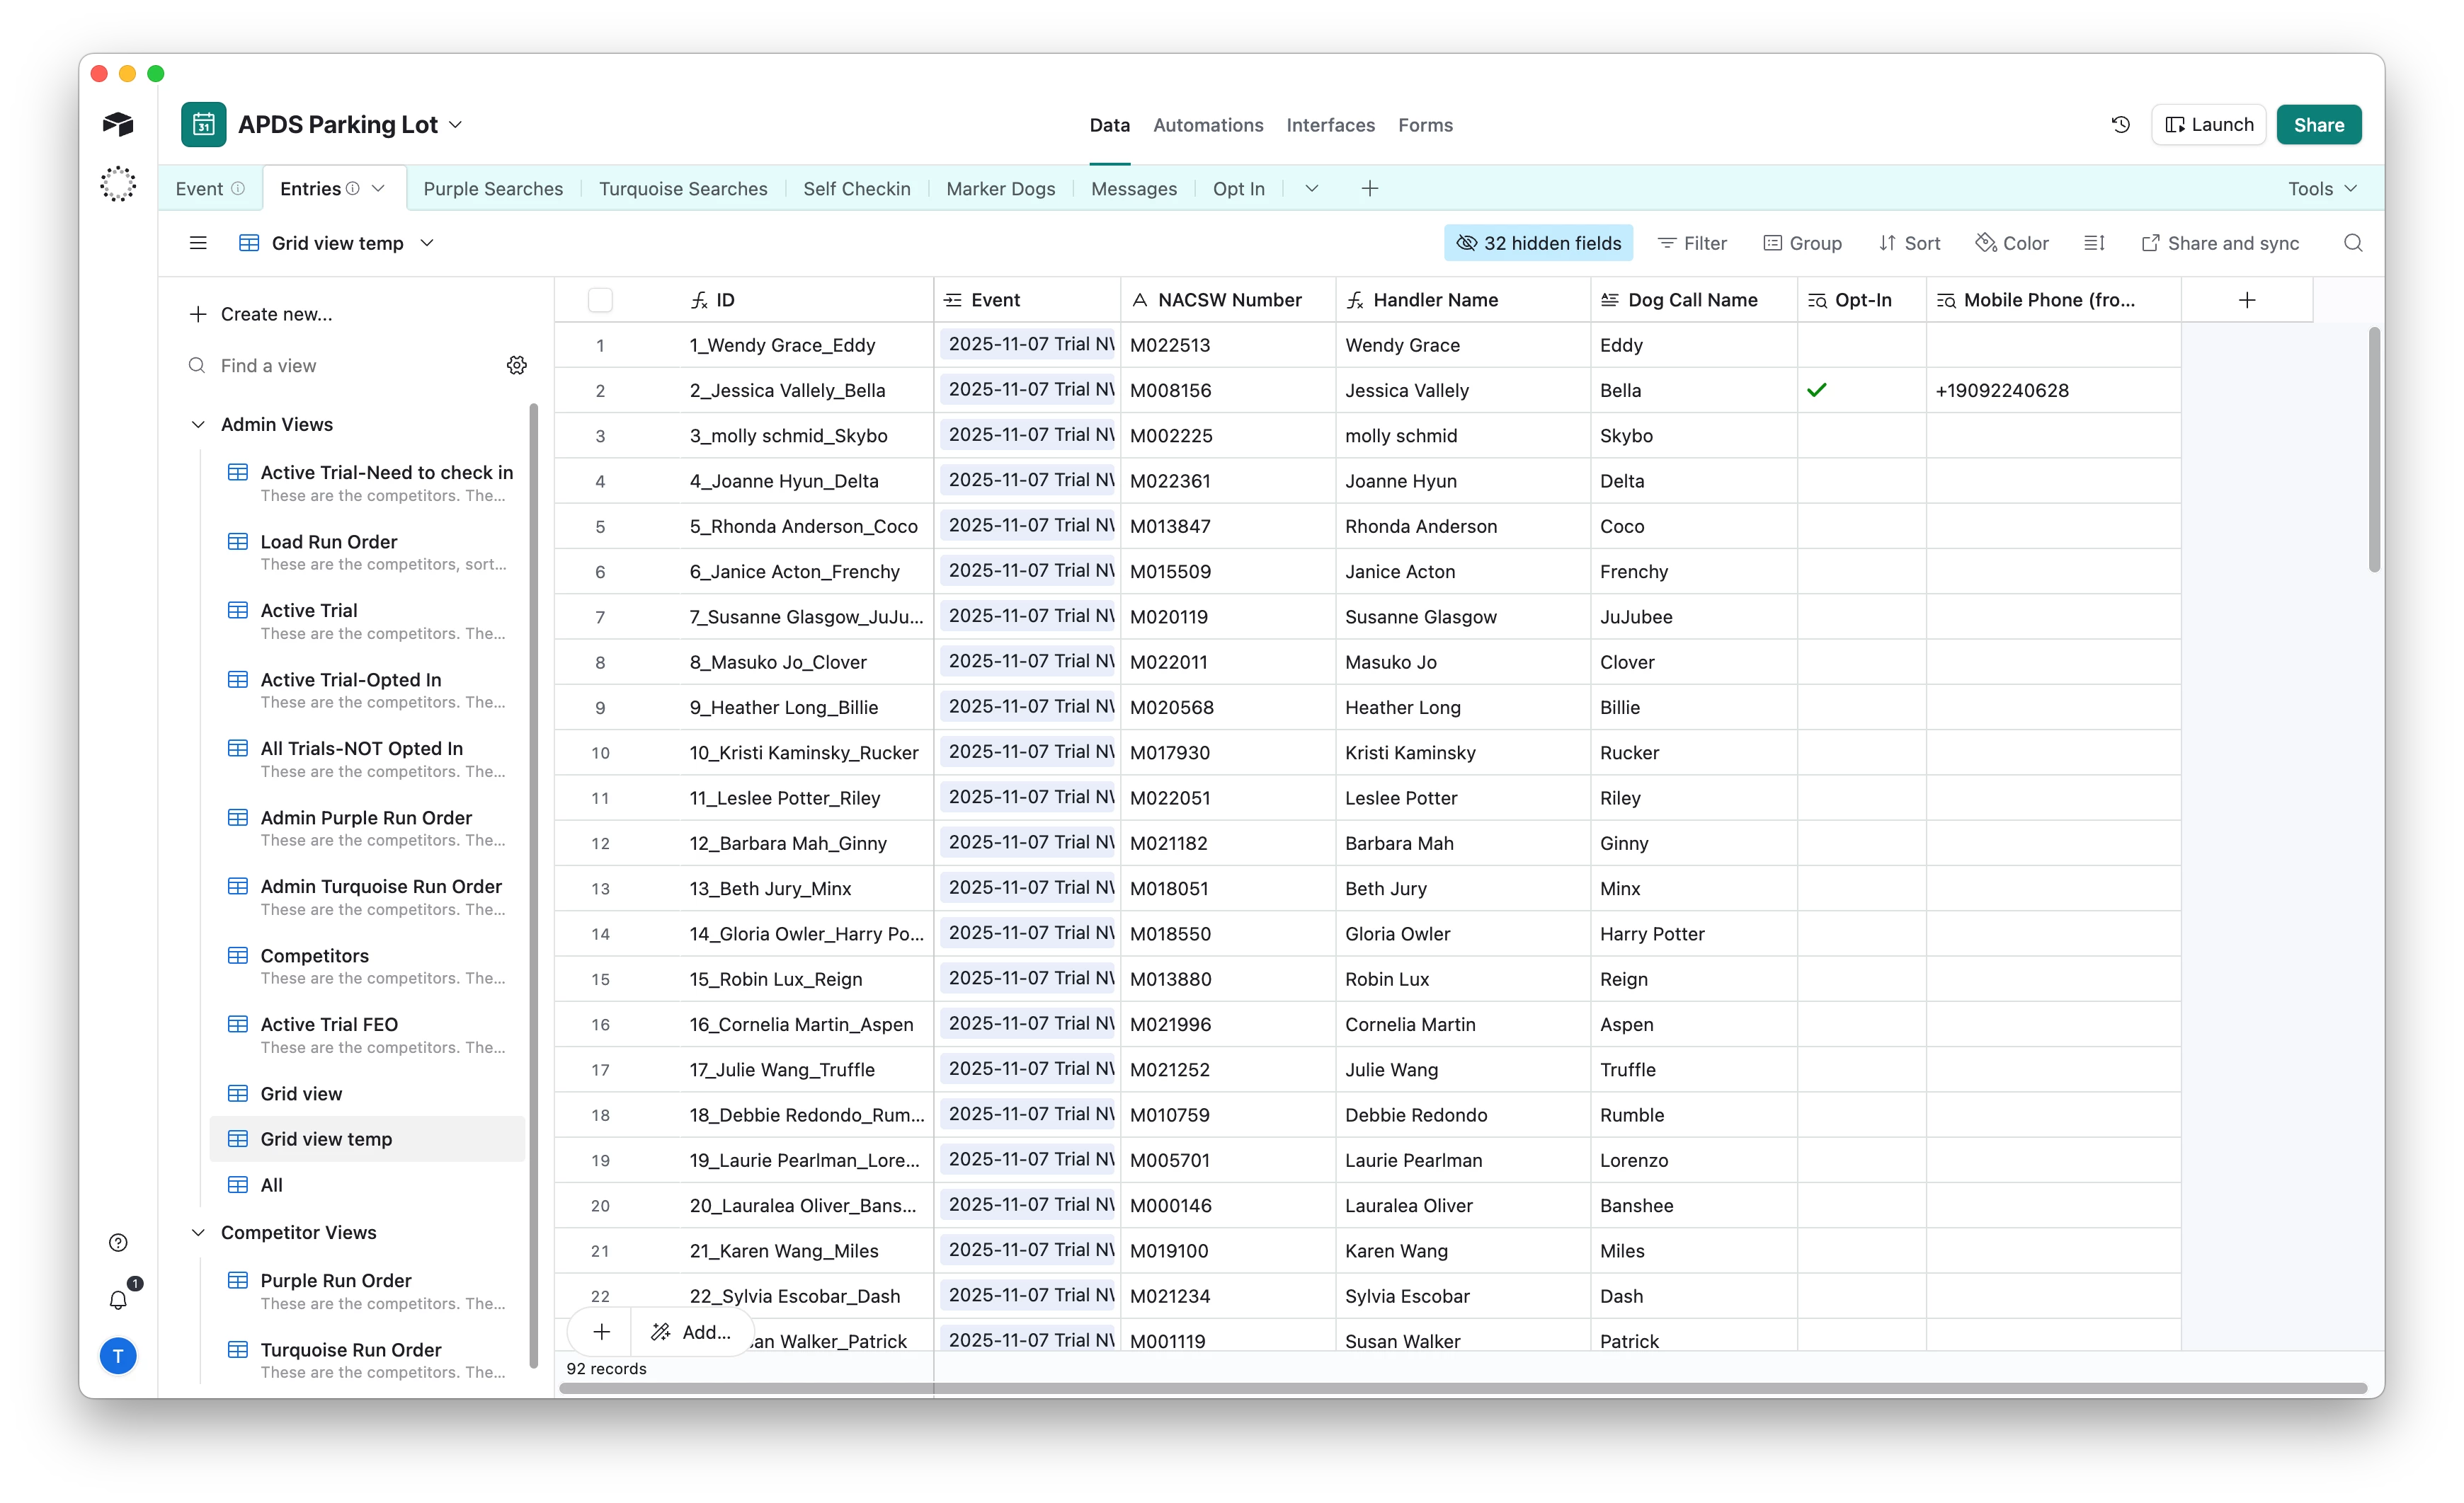Add a new field with plus icon
Viewport: 2464px width, 1503px height.
pyautogui.click(x=2246, y=300)
